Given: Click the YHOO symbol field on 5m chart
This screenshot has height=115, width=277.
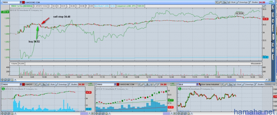Looking at the screenshot, I should 11,84.
